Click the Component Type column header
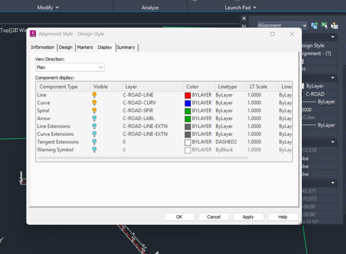Image resolution: width=346 pixels, height=254 pixels. tap(63, 87)
